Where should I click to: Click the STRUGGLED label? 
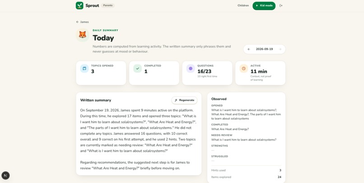pos(219,156)
